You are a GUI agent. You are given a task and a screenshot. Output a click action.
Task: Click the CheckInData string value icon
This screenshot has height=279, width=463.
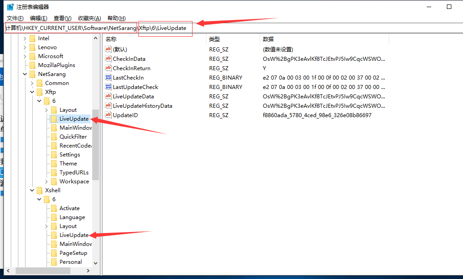point(108,59)
